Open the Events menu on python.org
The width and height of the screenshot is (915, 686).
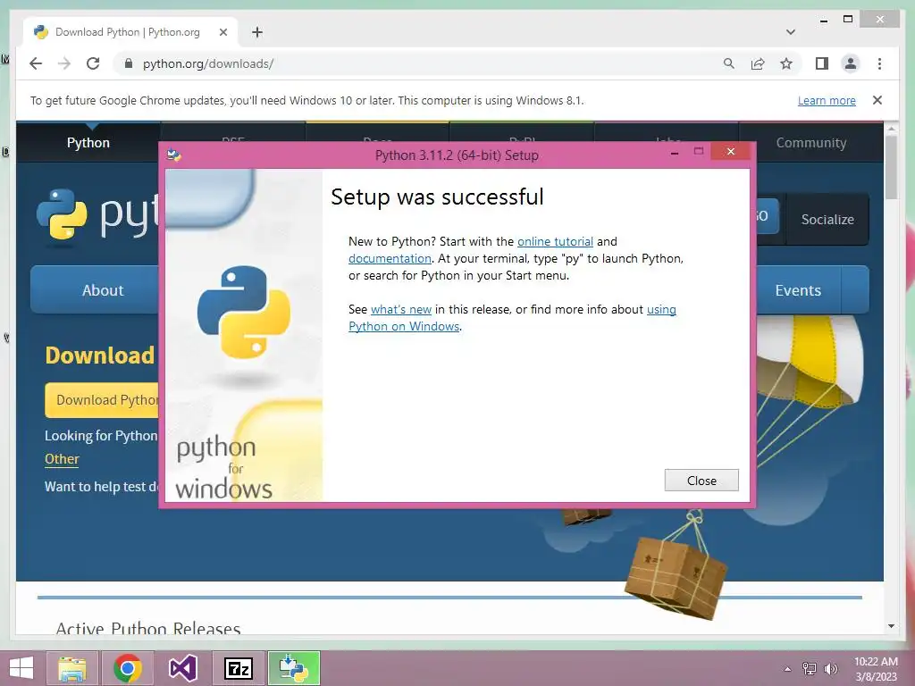(x=798, y=290)
